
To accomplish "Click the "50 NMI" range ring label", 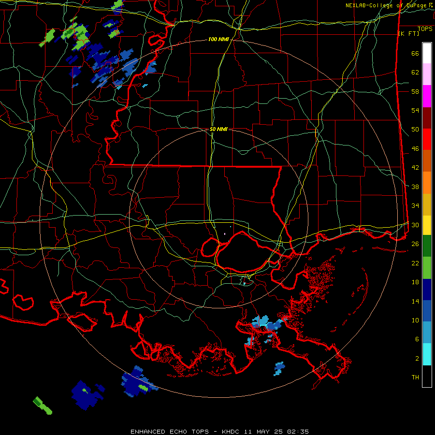I will [218, 129].
